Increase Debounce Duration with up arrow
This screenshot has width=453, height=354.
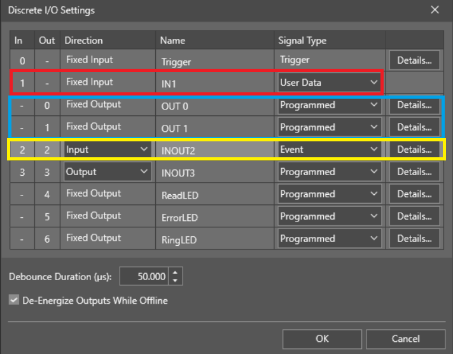pyautogui.click(x=176, y=273)
